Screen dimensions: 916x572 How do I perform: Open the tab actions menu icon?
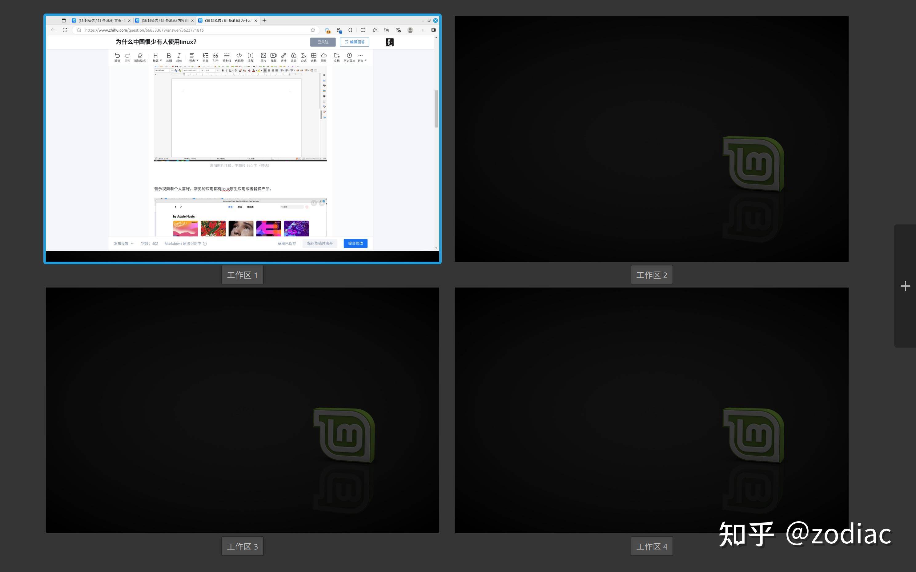click(64, 20)
